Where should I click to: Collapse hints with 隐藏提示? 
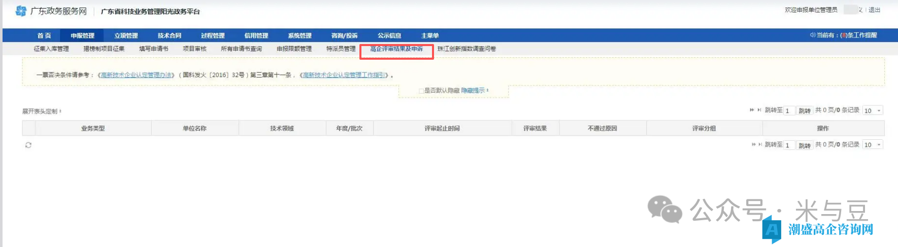tap(475, 91)
